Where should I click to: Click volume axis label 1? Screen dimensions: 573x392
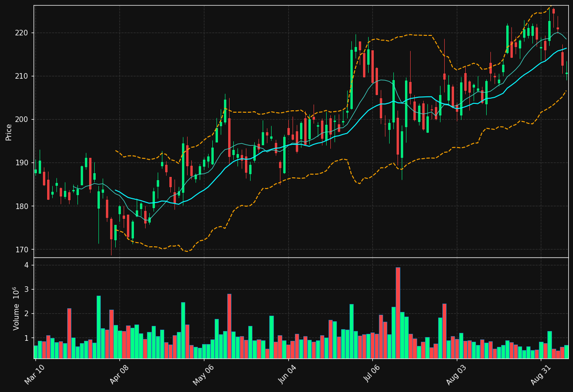[x=27, y=338]
